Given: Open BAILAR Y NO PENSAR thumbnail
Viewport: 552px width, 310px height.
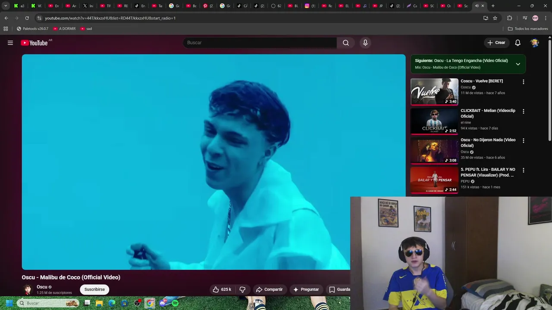Looking at the screenshot, I should (434, 180).
